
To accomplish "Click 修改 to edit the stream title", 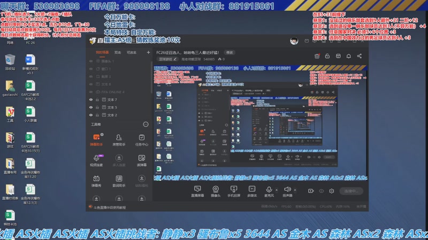I will [230, 52].
